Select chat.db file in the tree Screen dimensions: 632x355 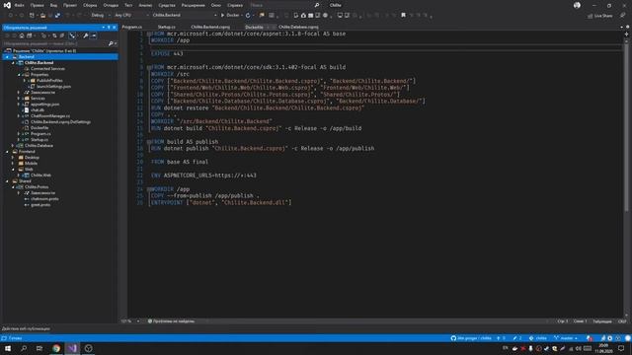tap(38, 109)
